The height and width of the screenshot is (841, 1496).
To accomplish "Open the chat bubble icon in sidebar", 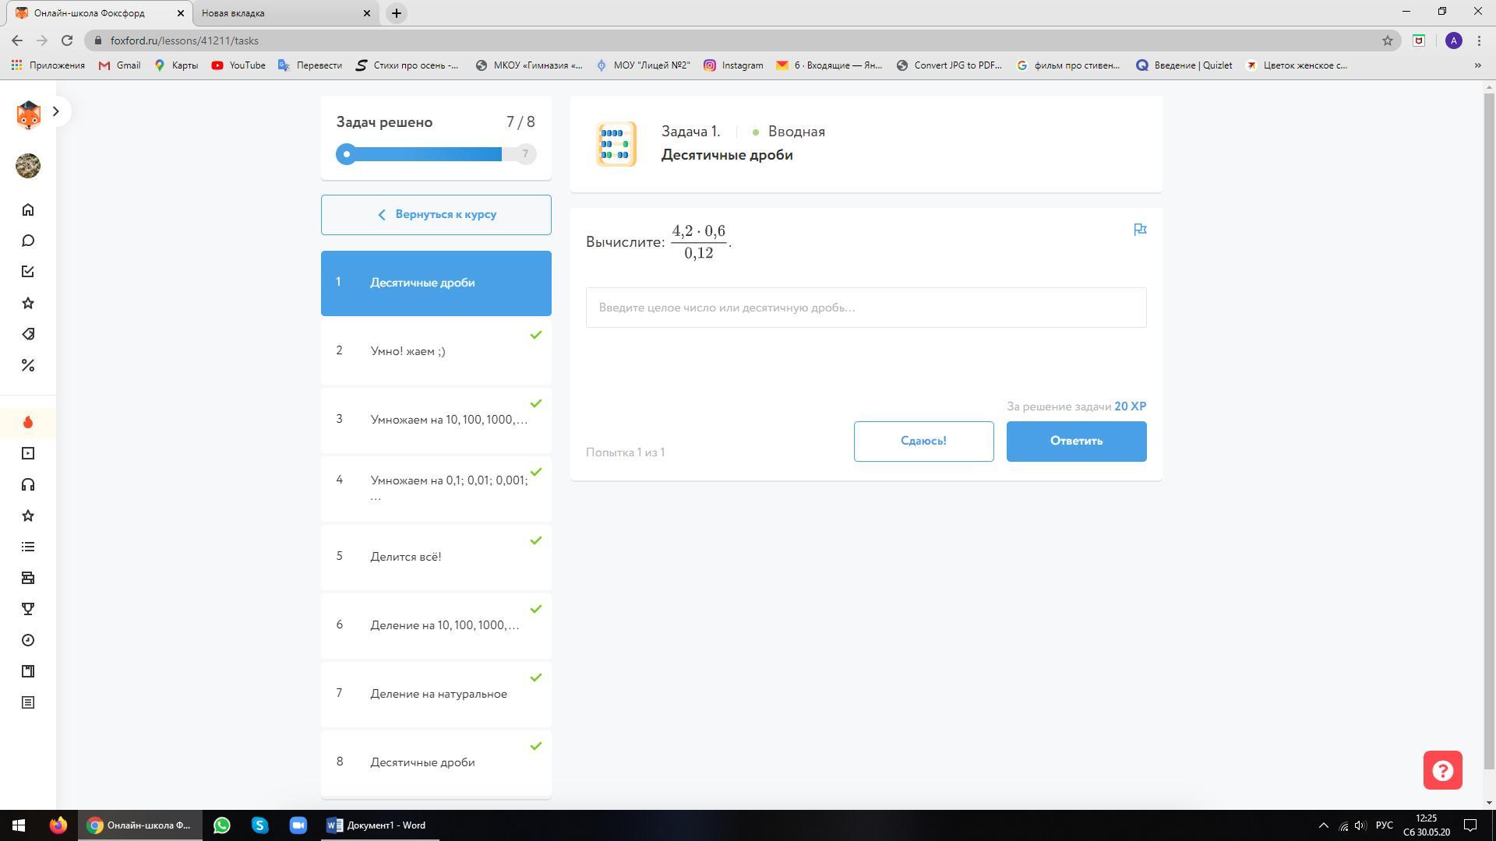I will click(x=28, y=241).
